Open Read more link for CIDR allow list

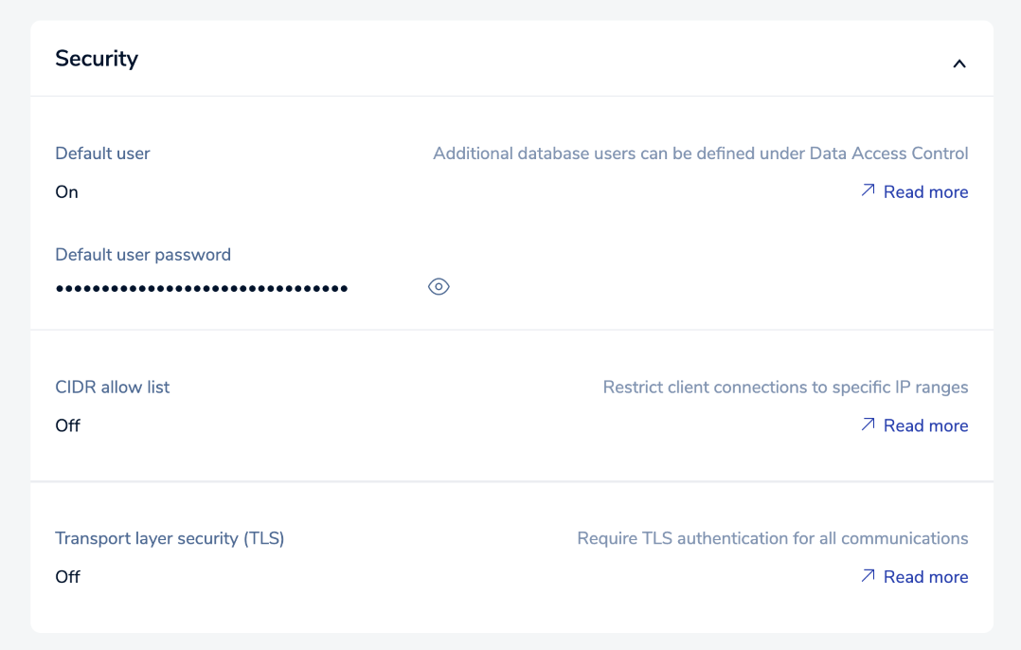925,425
